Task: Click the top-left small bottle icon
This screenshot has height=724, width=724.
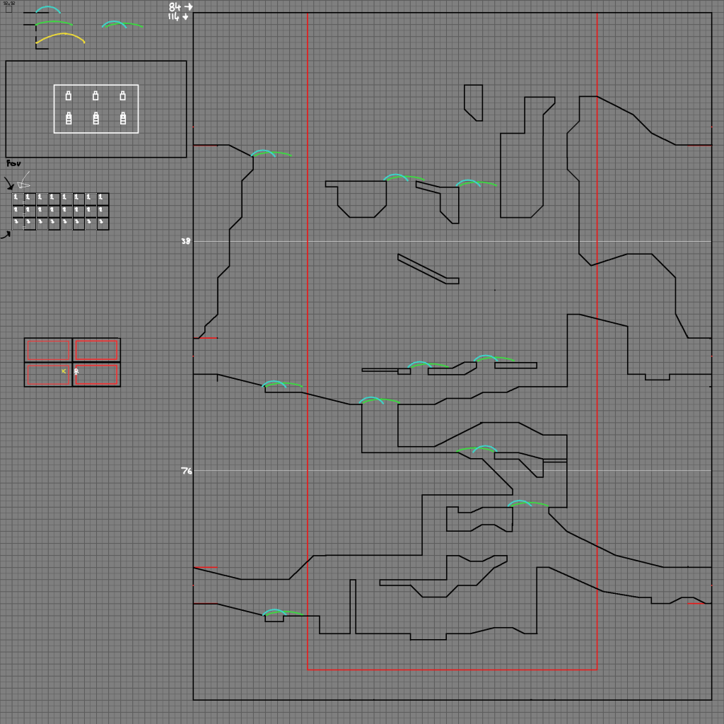Action: tap(69, 95)
